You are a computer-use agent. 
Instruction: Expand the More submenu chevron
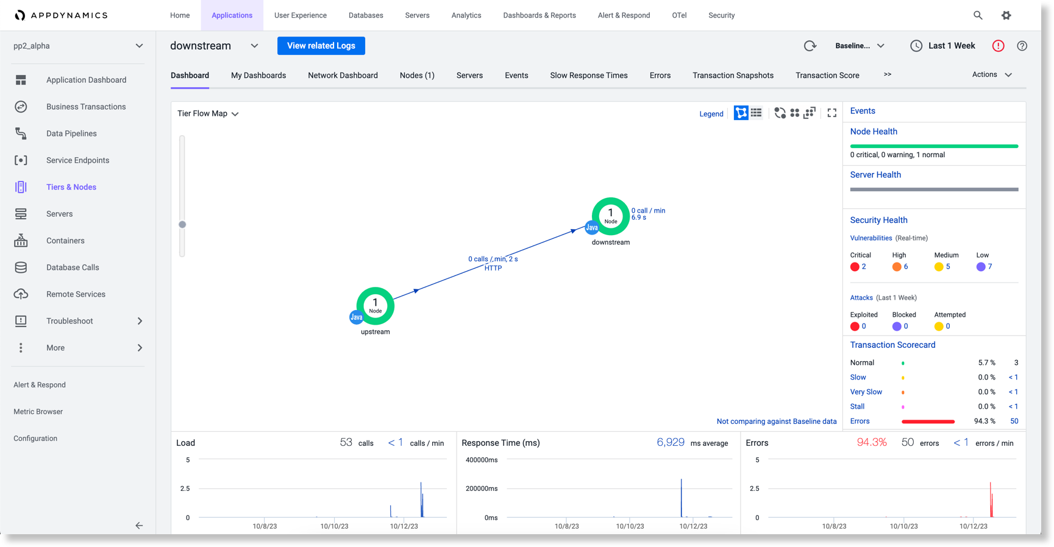[140, 348]
